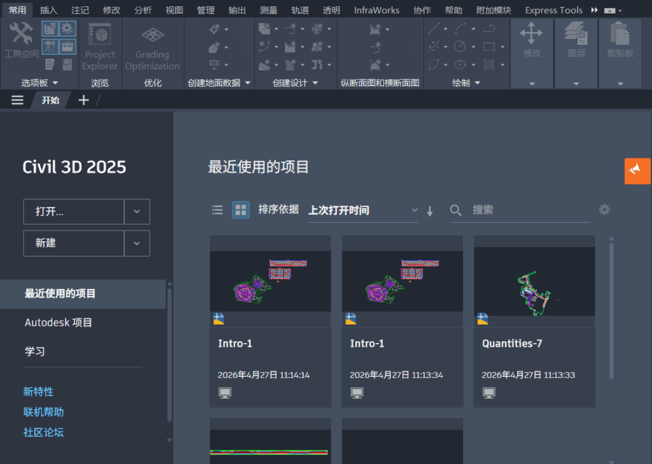Toggle the sort direction arrow
Viewport: 652px width, 464px height.
[x=430, y=211]
